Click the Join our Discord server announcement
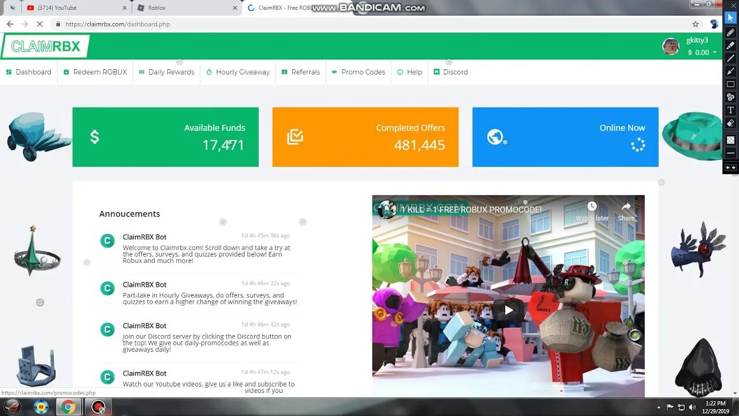739x416 pixels. pos(207,343)
